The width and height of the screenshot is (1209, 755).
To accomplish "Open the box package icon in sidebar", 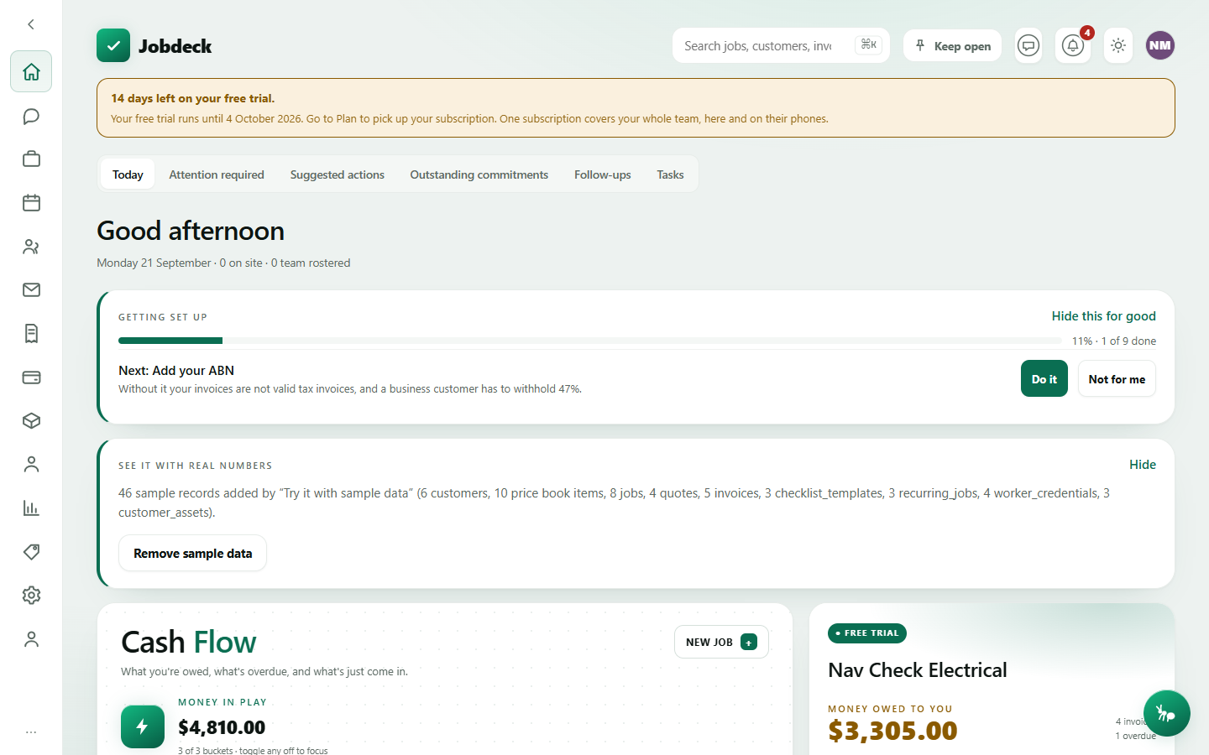I will [31, 421].
